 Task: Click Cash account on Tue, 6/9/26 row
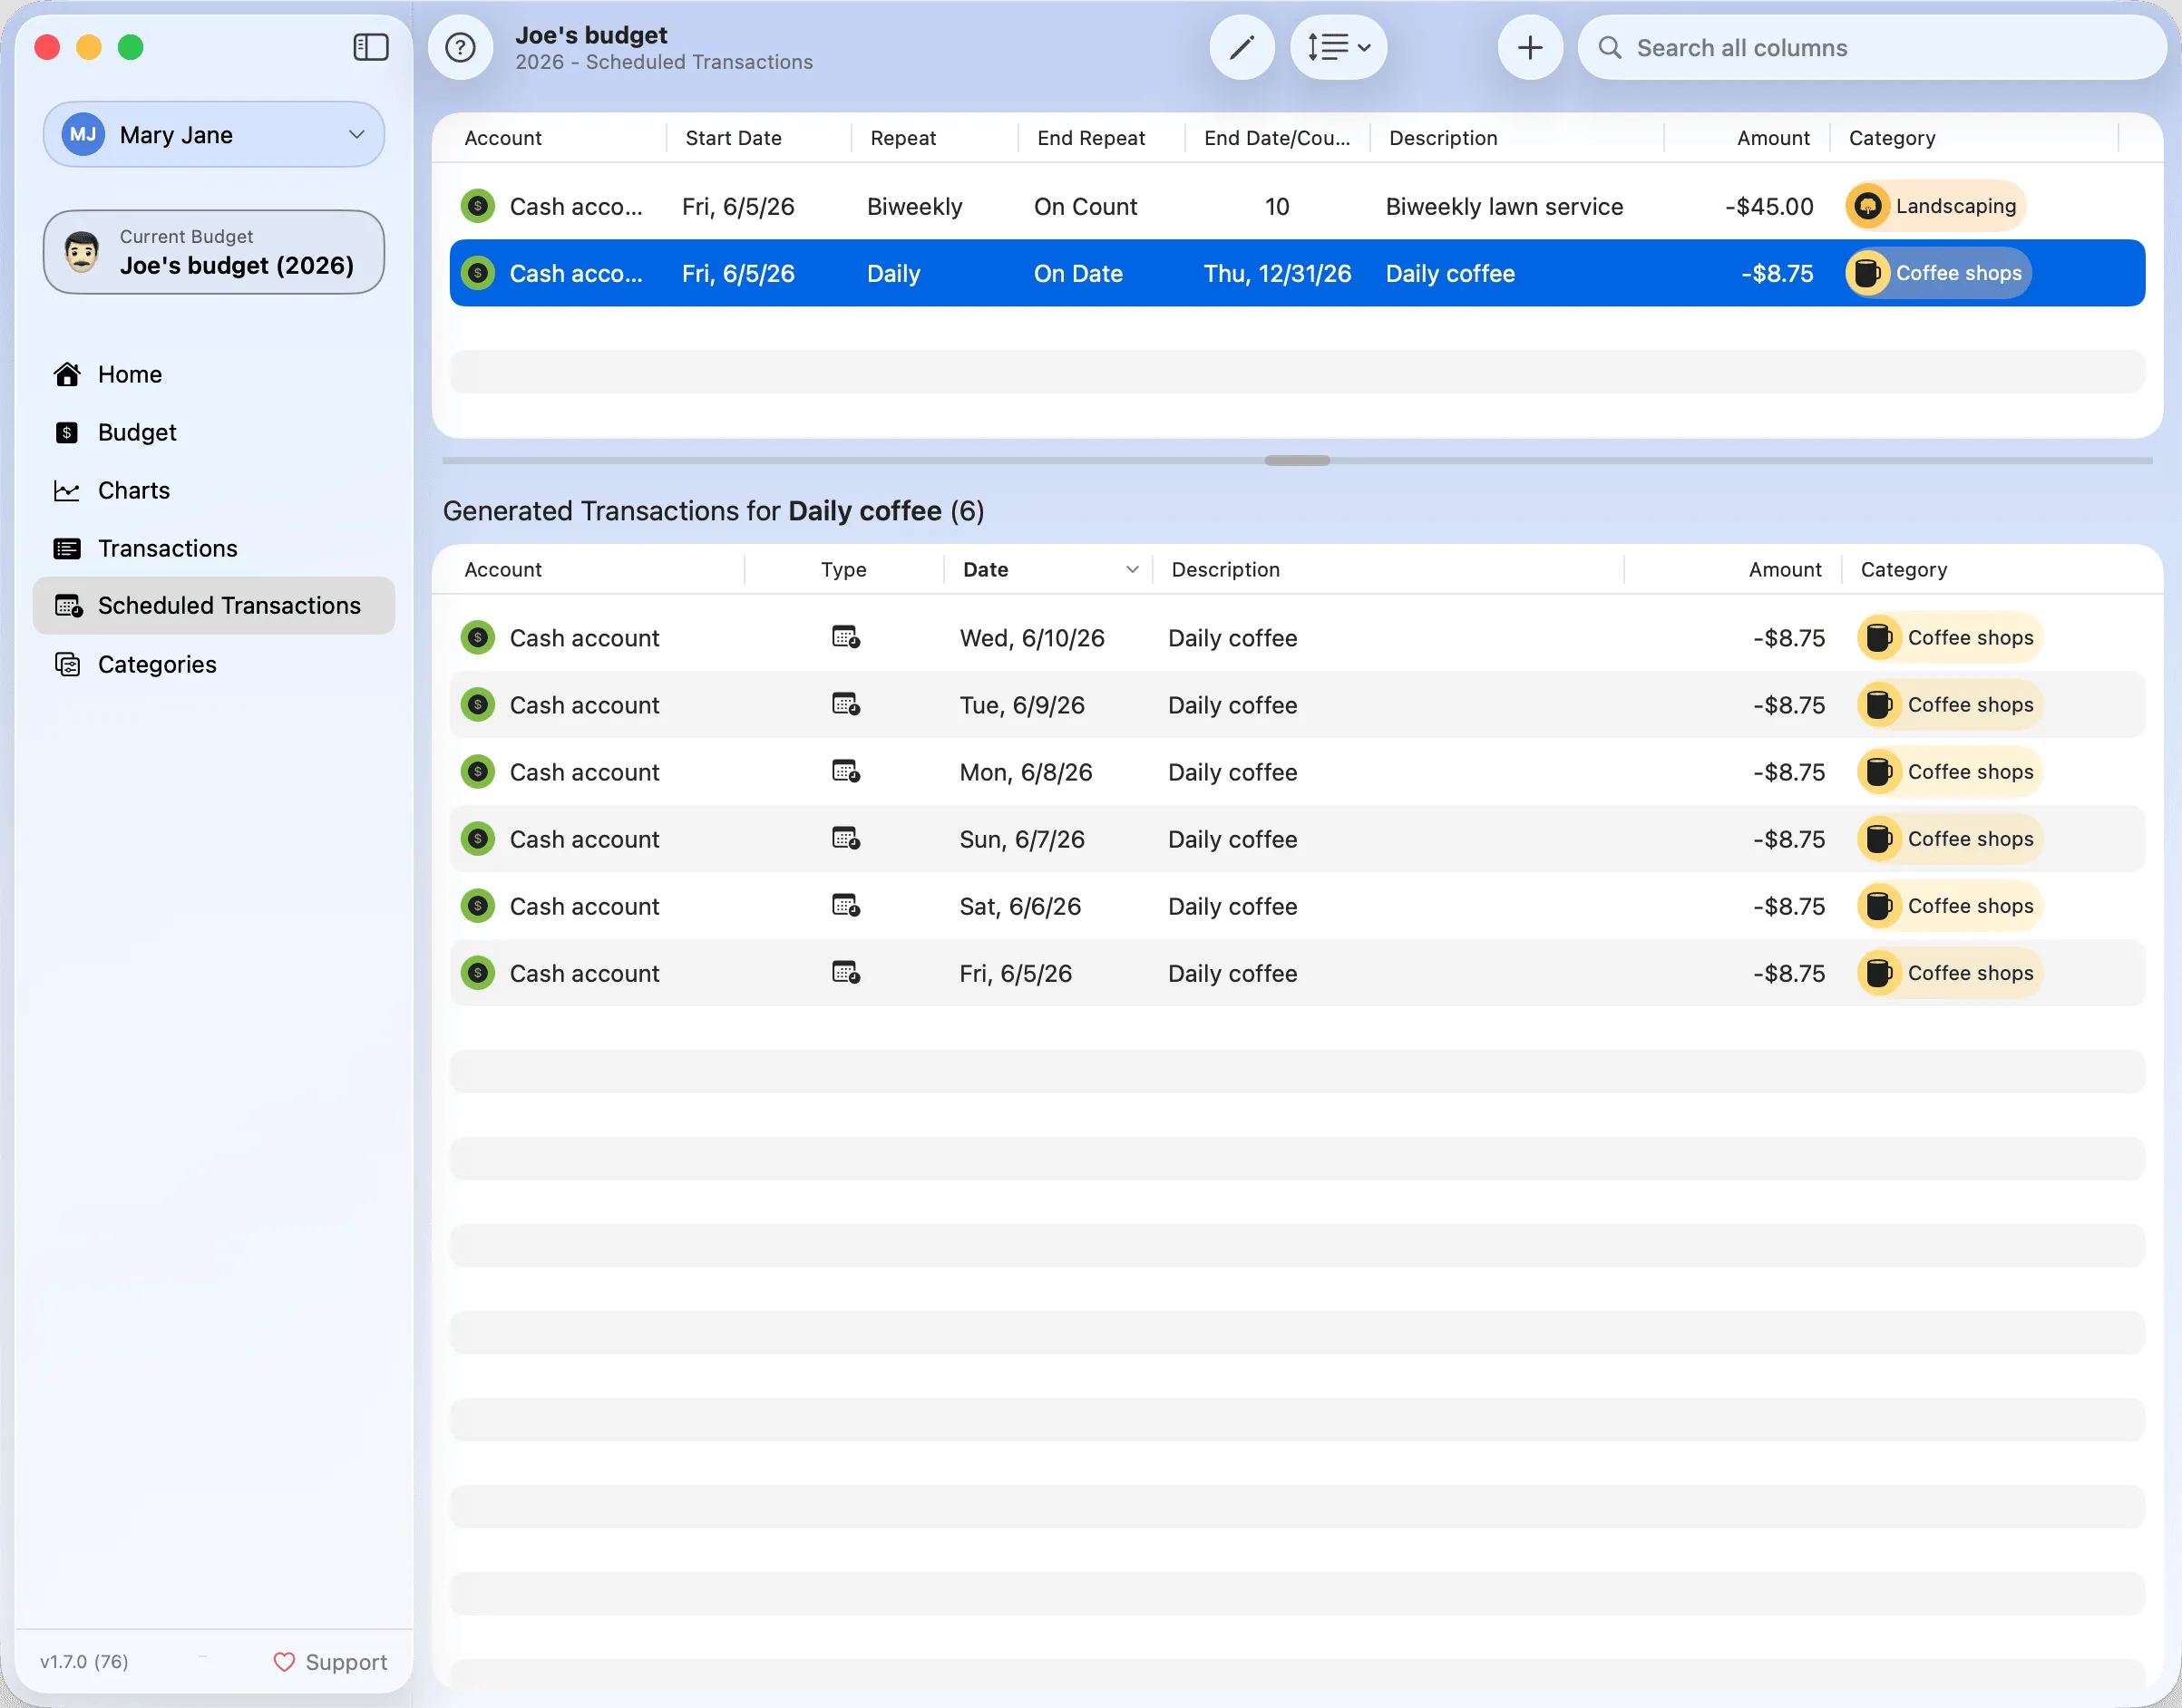[x=584, y=705]
